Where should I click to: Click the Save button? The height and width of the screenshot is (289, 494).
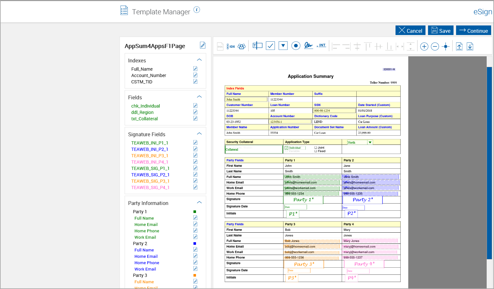[x=441, y=31]
